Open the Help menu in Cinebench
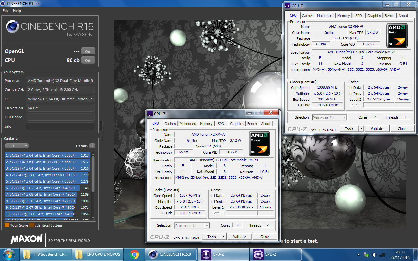Image resolution: width=418 pixels, height=261 pixels. (17, 11)
